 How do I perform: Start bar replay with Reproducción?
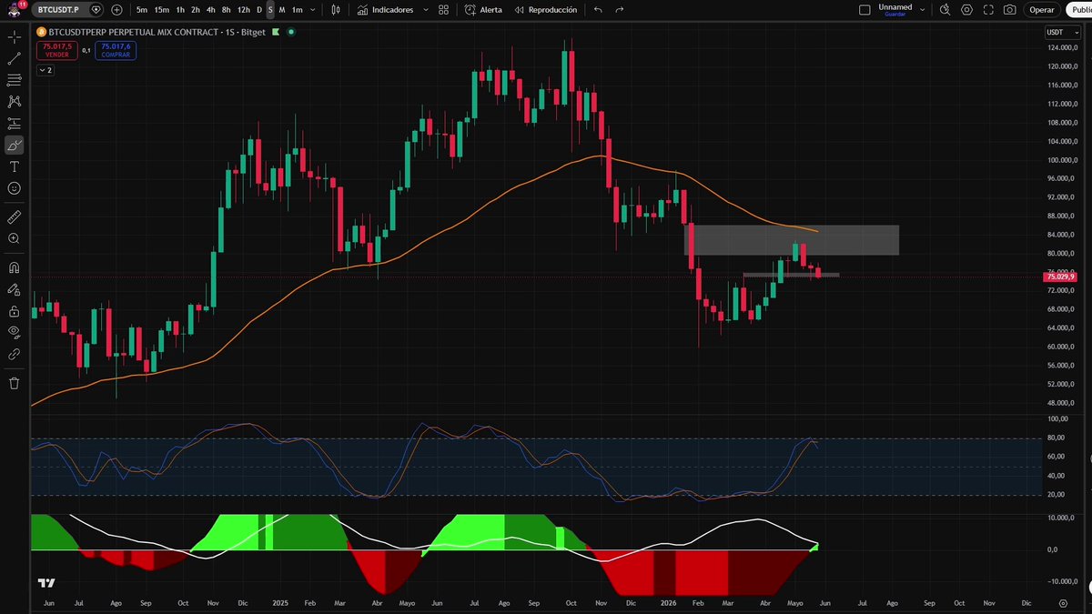pyautogui.click(x=544, y=10)
